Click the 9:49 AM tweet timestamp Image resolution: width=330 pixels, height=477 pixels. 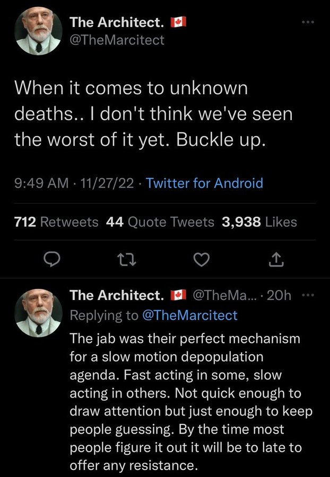41,183
